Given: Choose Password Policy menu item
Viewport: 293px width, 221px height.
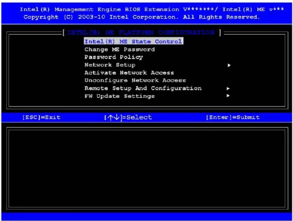Looking at the screenshot, I should (x=114, y=57).
